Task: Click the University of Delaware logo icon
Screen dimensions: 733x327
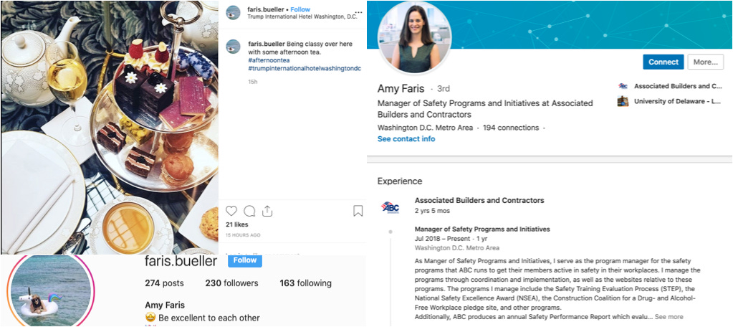Action: (623, 101)
